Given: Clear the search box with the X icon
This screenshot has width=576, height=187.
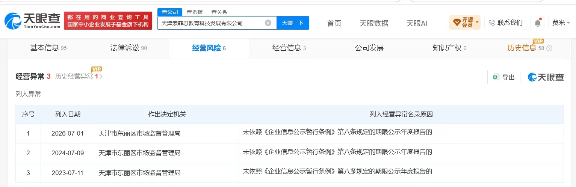Looking at the screenshot, I should coord(268,23).
